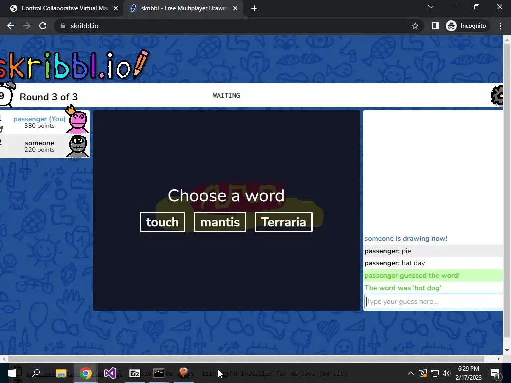Click the network tray icon
The height and width of the screenshot is (383, 511).
435,373
